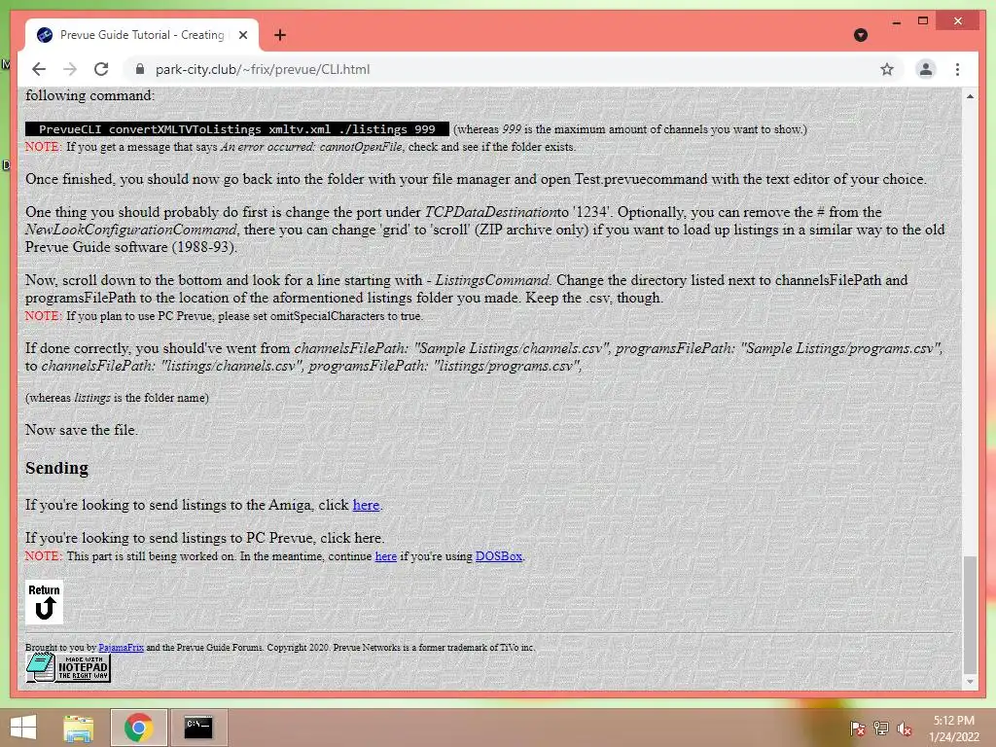Open the DOSBox link
This screenshot has width=996, height=747.
(499, 556)
